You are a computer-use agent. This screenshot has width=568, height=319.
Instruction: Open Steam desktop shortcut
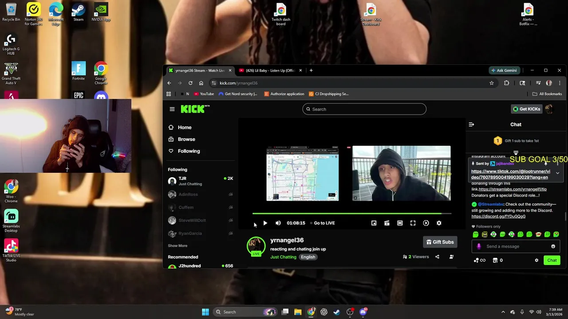[x=79, y=12]
